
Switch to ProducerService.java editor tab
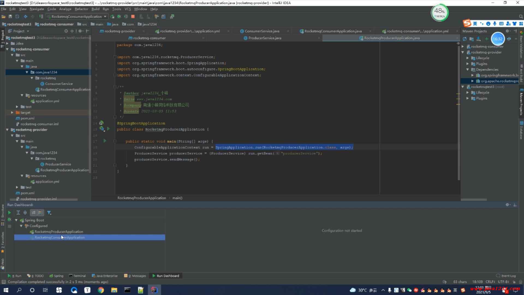(x=265, y=38)
